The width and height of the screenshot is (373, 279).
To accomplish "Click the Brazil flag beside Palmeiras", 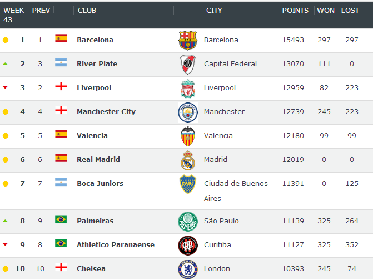I will [61, 219].
